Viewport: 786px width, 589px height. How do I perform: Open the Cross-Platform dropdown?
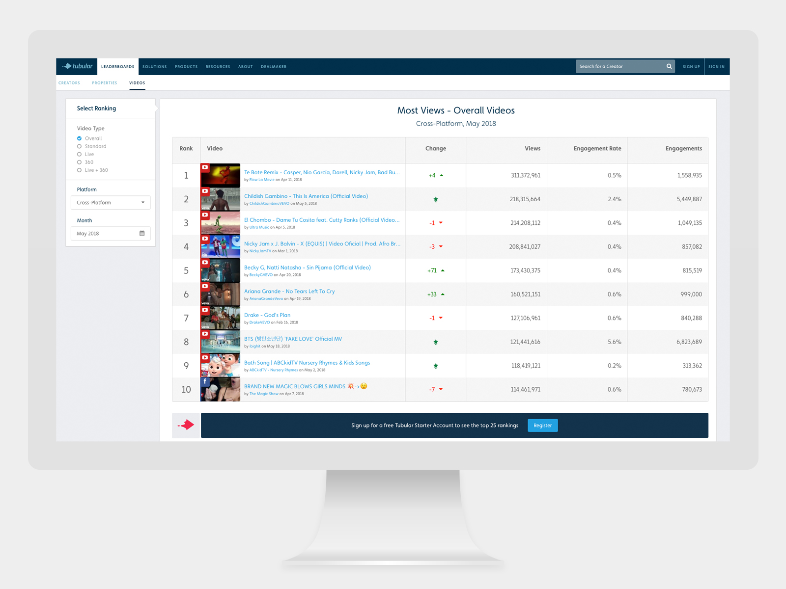coord(111,202)
